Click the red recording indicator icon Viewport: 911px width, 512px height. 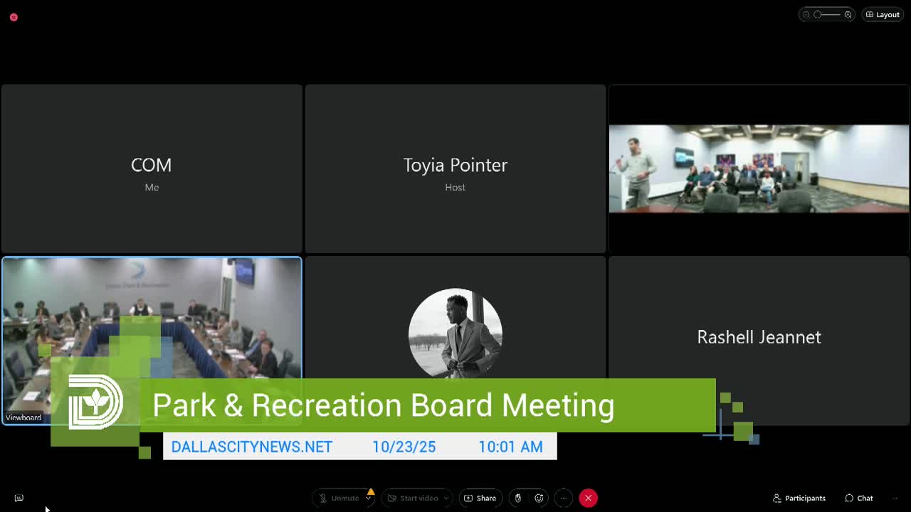(x=14, y=17)
